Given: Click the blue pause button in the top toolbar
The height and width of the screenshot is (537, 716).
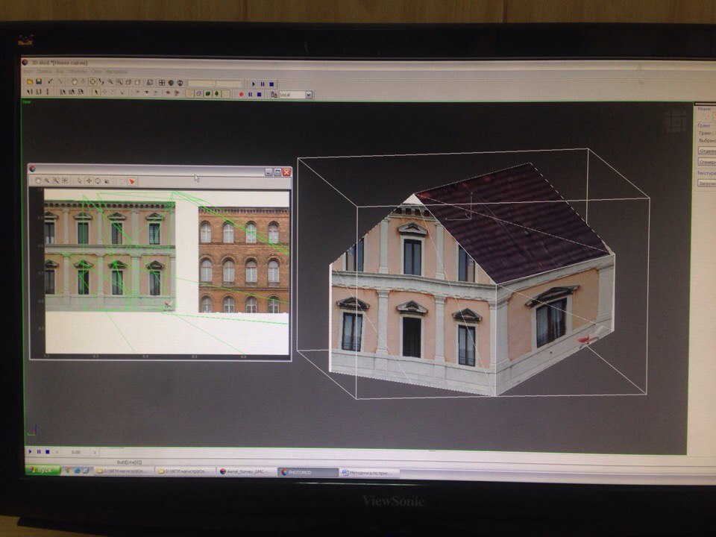Looking at the screenshot, I should click(263, 84).
